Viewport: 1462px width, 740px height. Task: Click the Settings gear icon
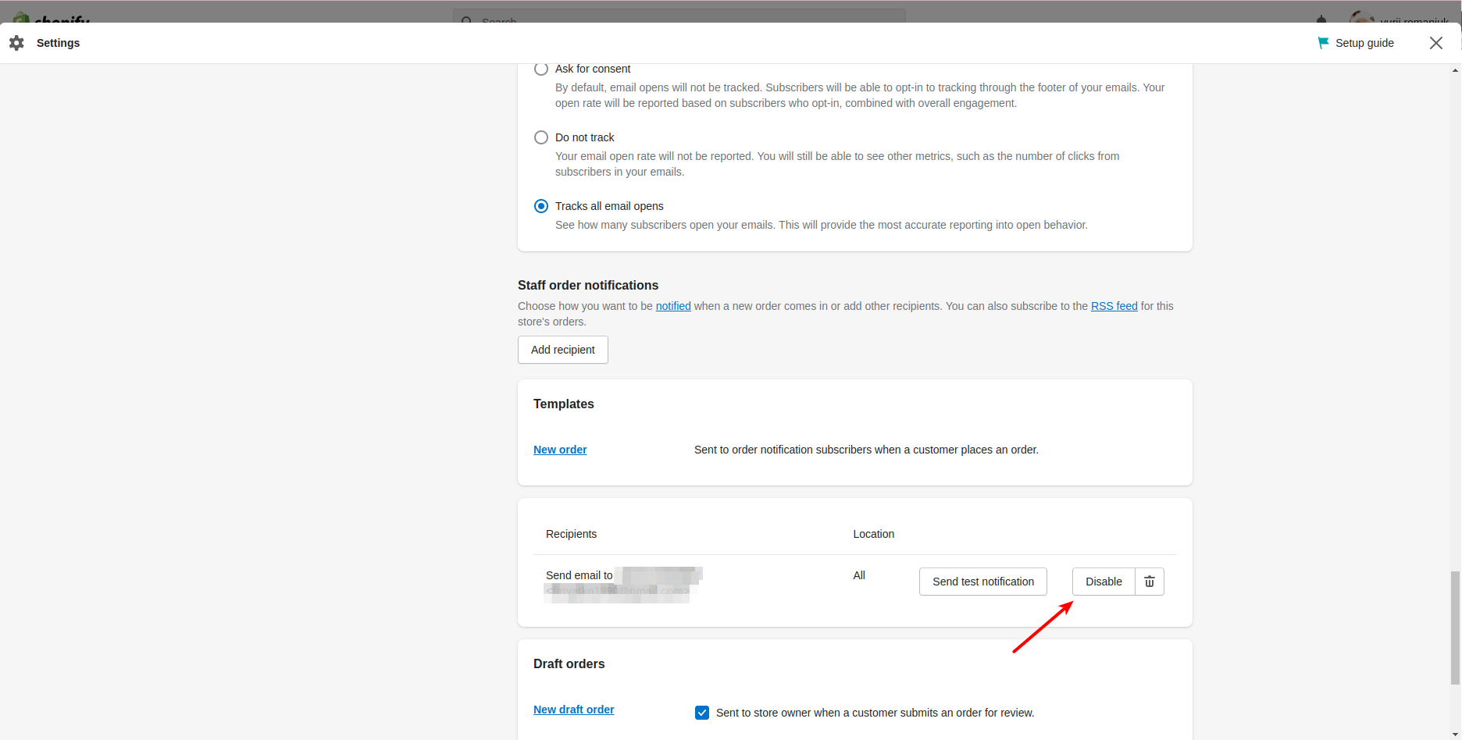coord(16,43)
